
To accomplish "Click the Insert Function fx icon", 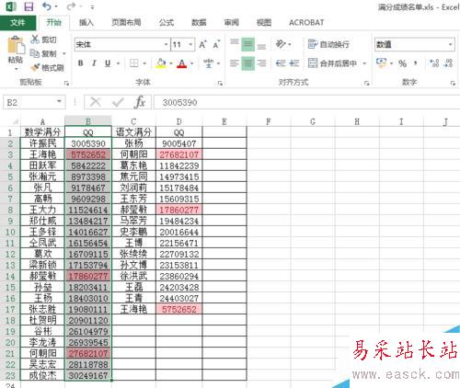I will [x=140, y=102].
